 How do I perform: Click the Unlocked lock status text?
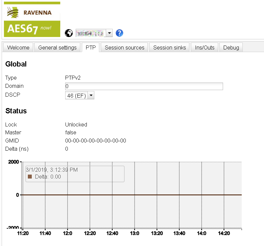click(76, 124)
